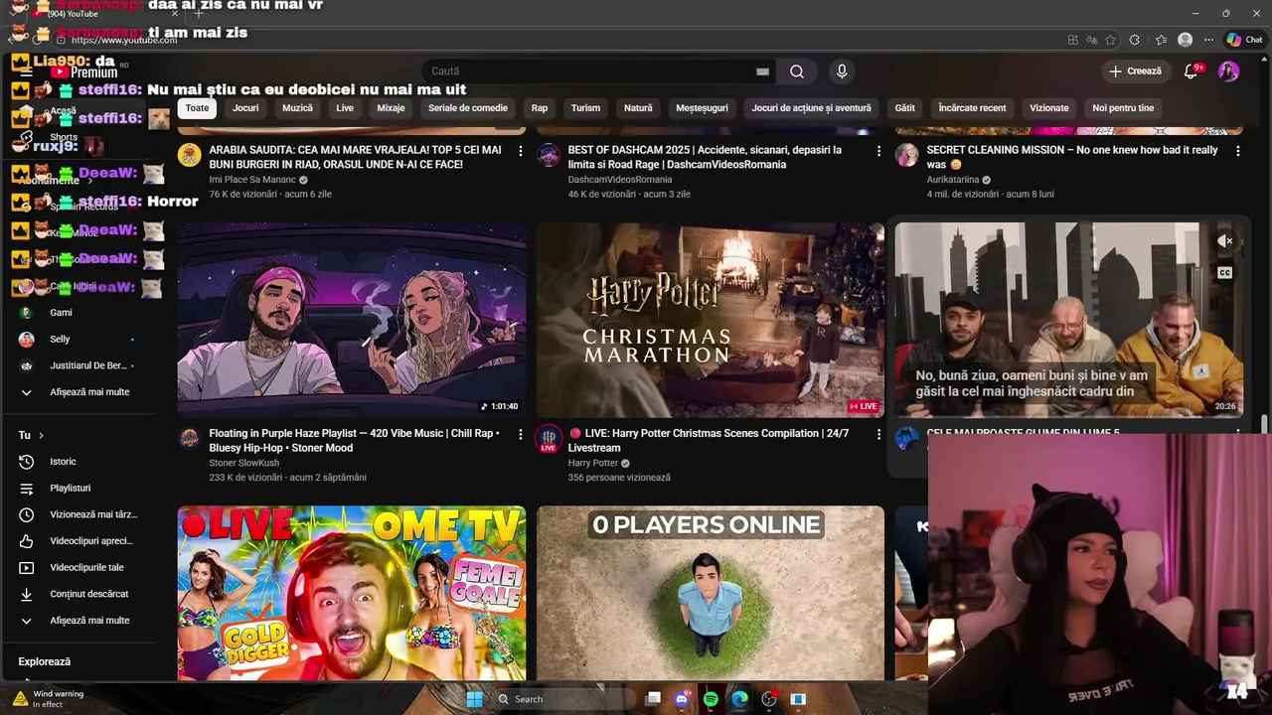Go to the YouTube Premium home logo

(x=84, y=71)
